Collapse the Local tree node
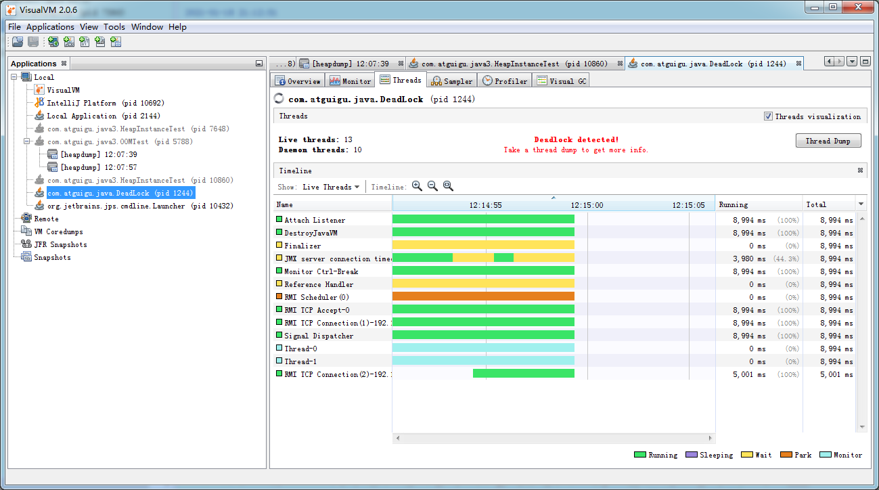The height and width of the screenshot is (490, 879). [x=15, y=77]
